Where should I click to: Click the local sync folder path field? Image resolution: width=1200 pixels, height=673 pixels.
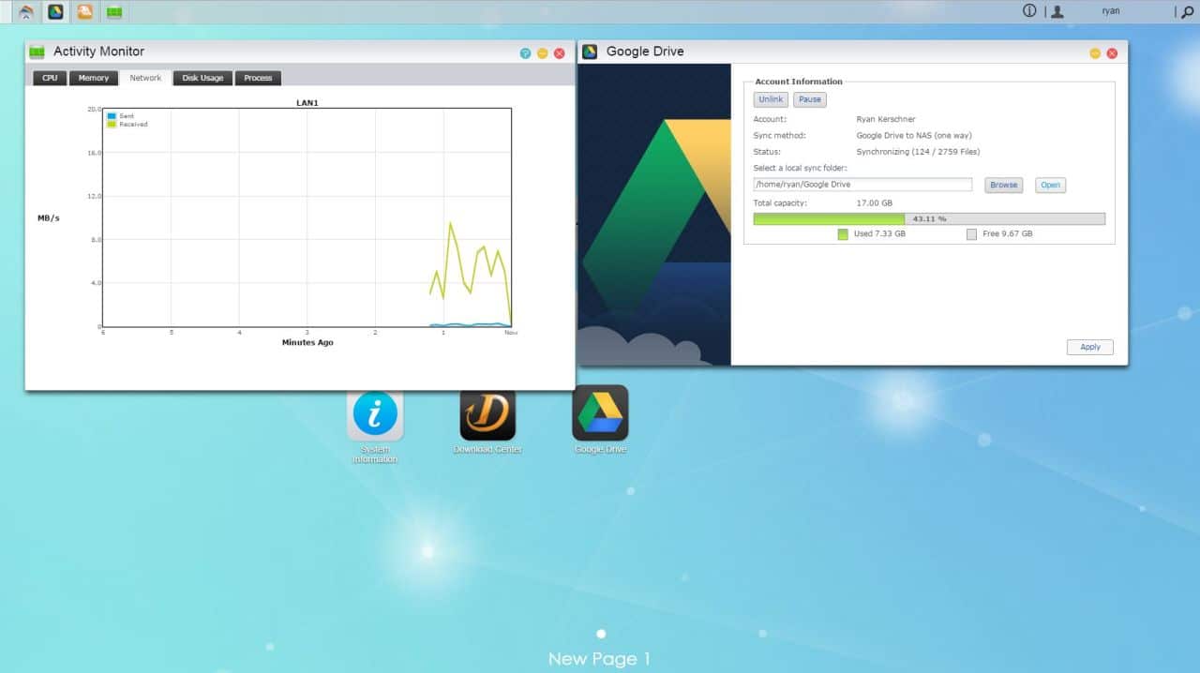pos(862,185)
